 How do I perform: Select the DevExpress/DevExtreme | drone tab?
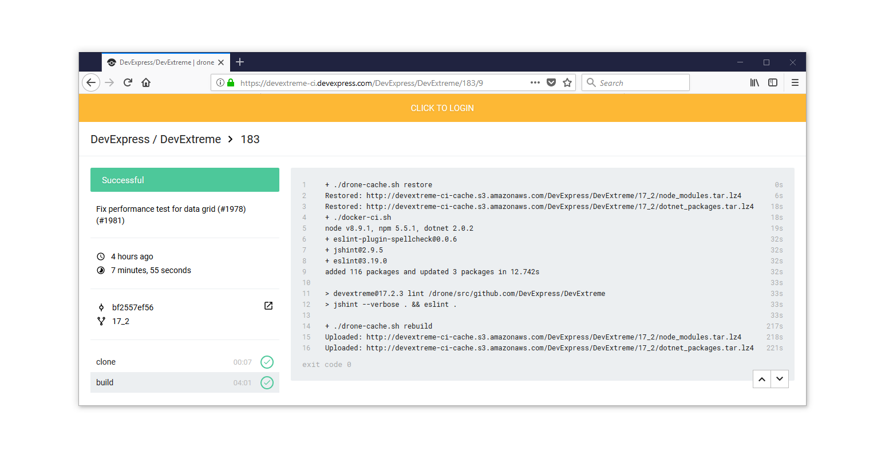[166, 62]
